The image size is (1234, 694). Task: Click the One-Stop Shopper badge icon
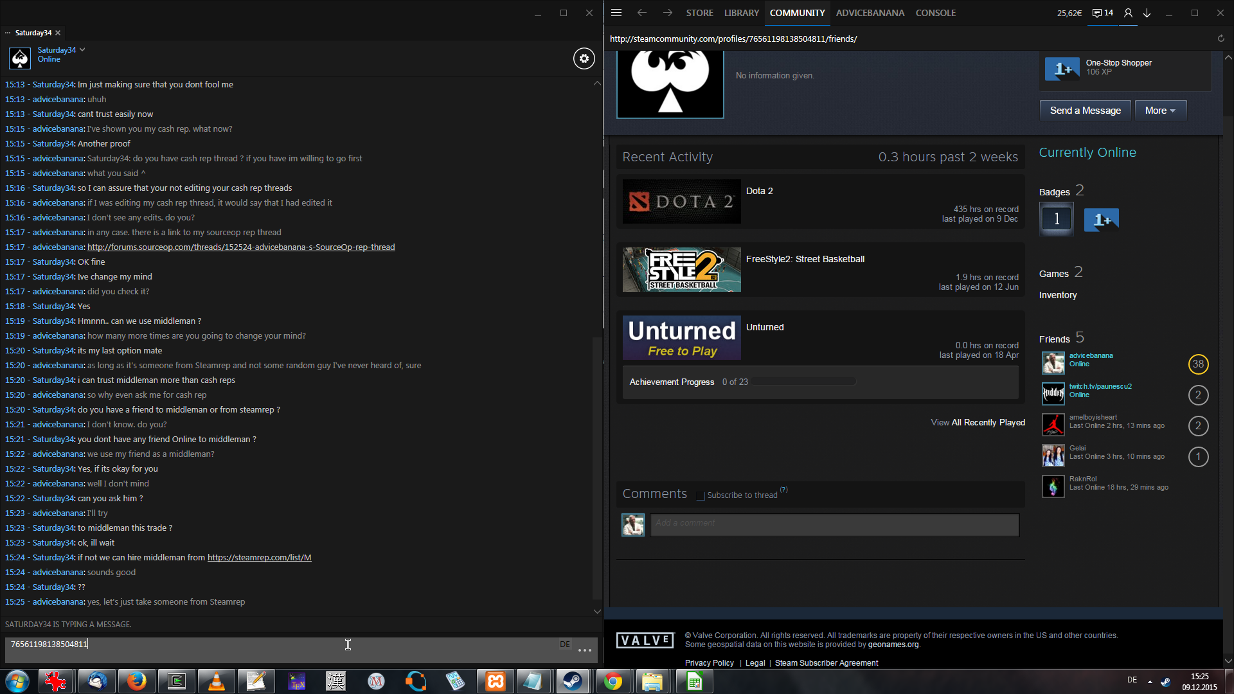coord(1062,68)
